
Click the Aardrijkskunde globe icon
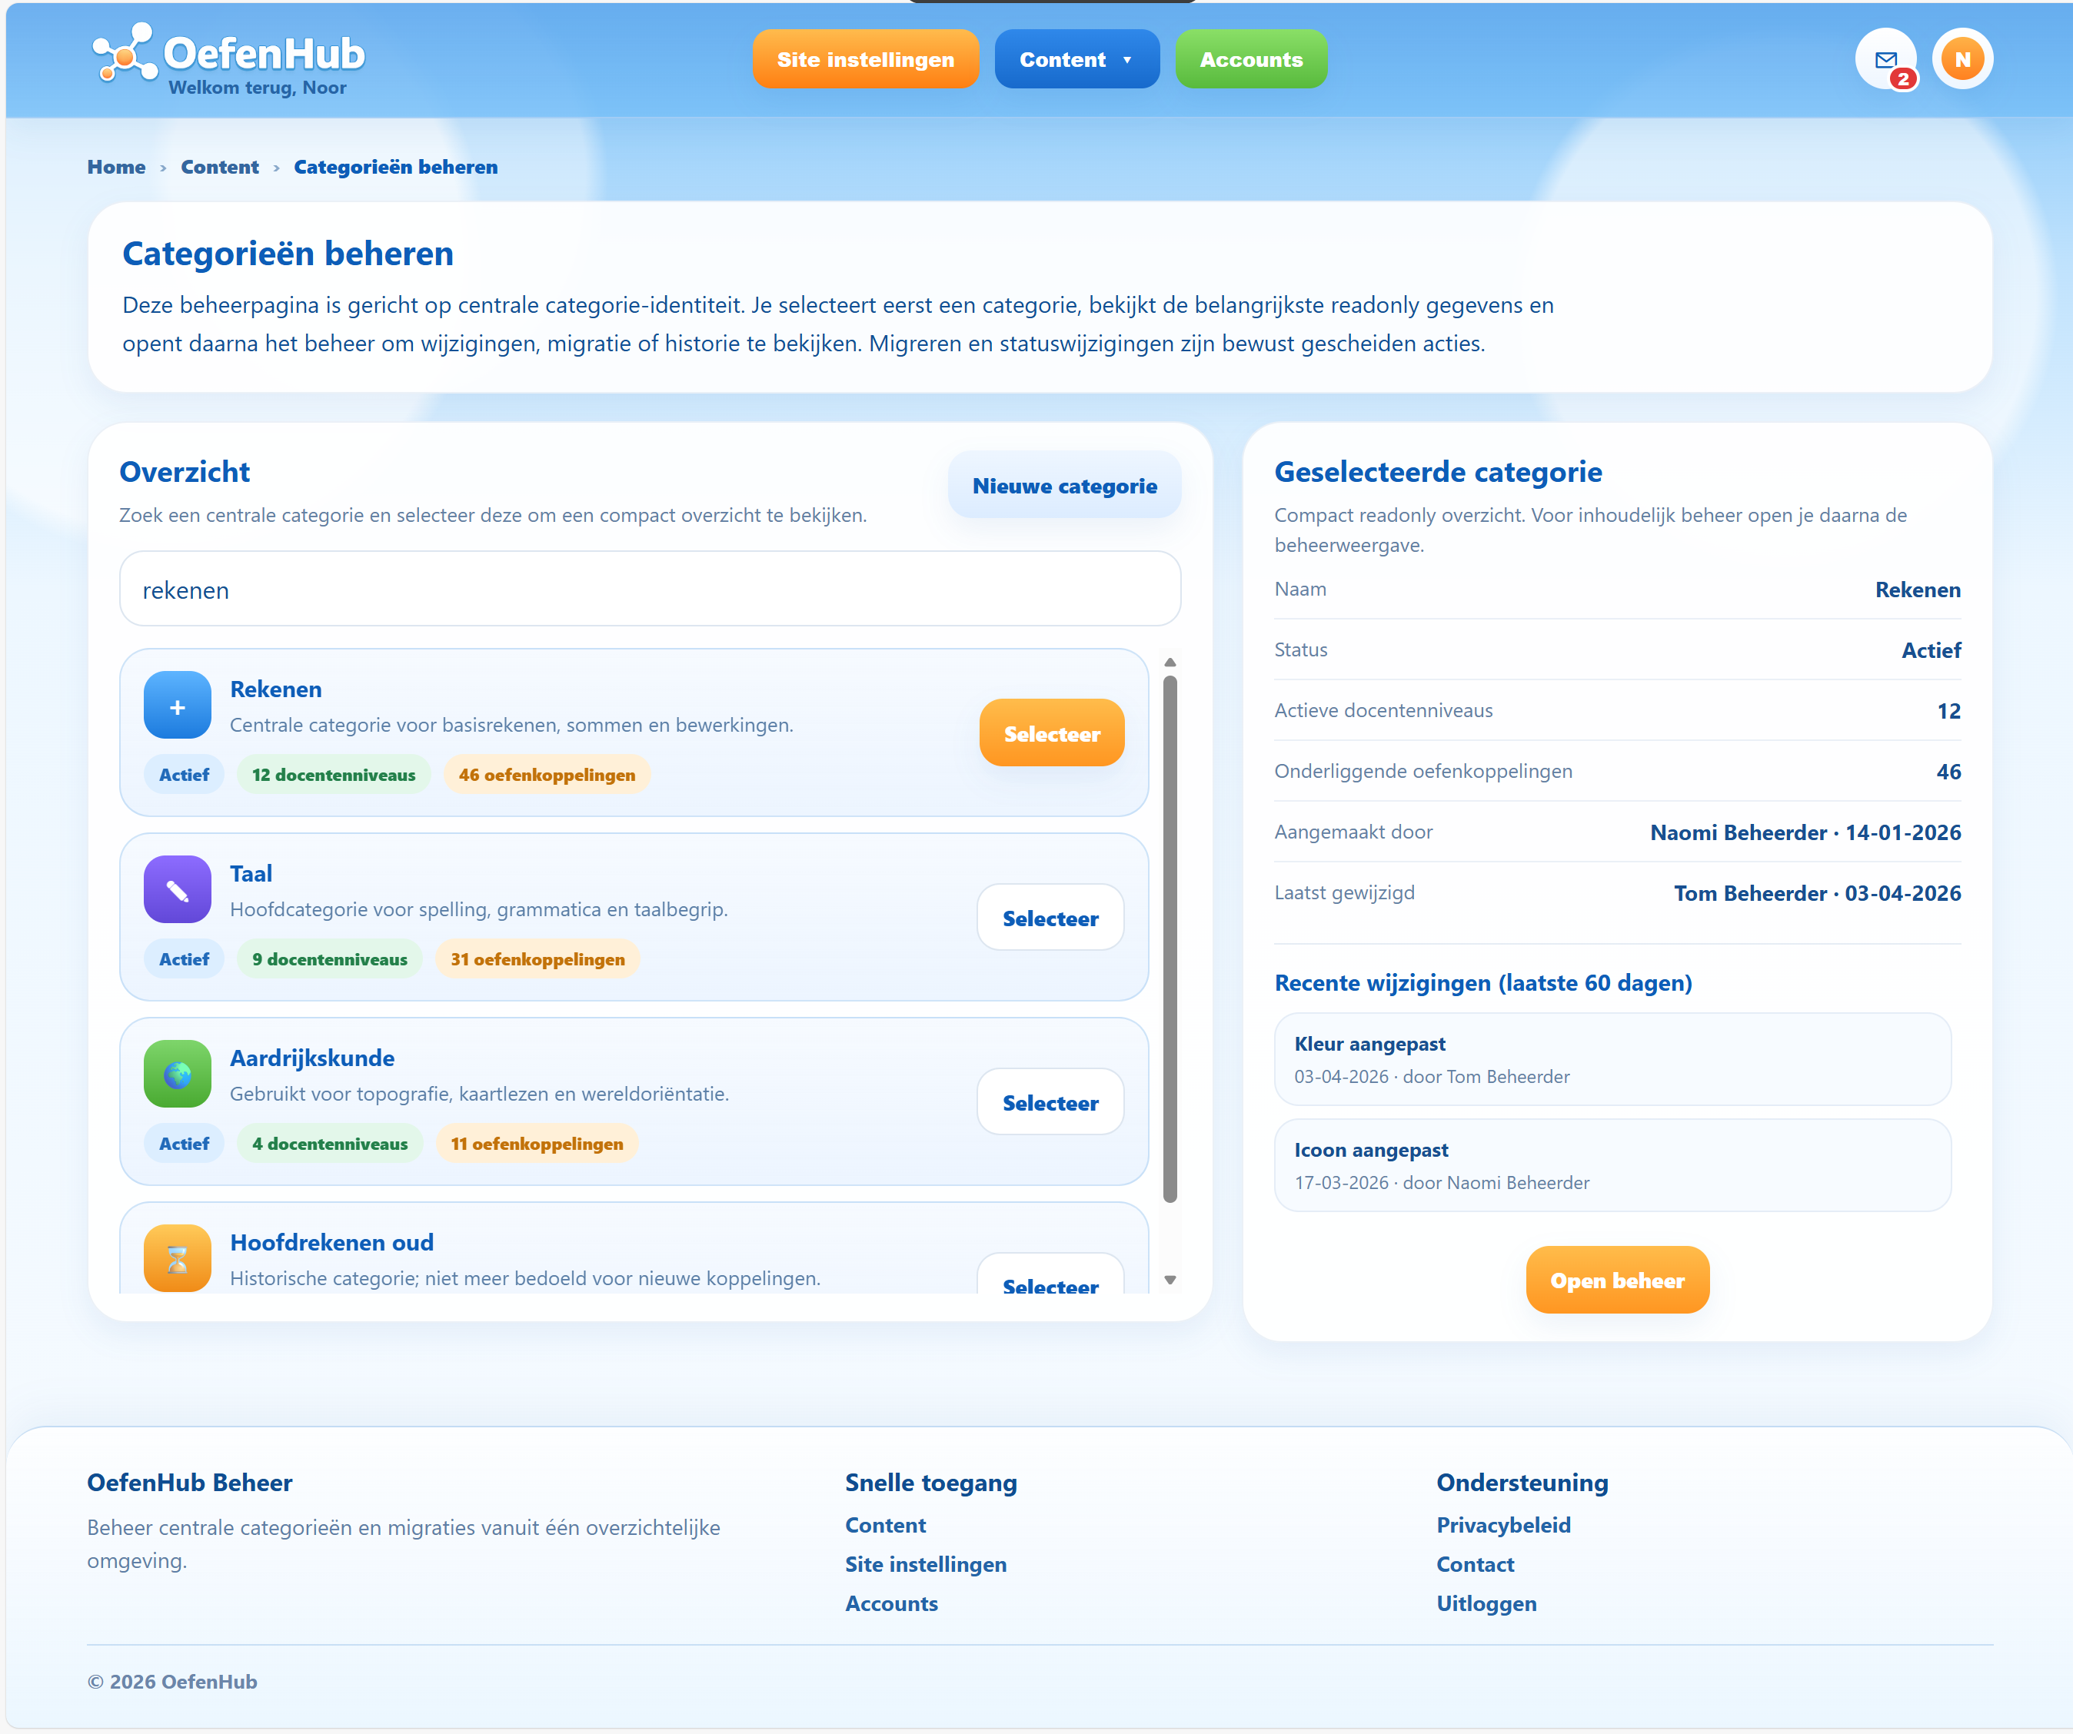[x=178, y=1075]
